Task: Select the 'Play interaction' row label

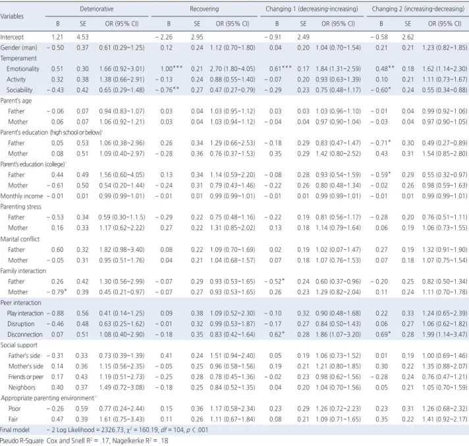Action: click(25, 313)
